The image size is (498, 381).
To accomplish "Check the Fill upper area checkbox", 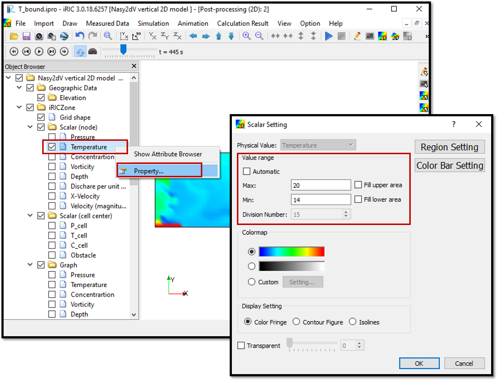I will tap(358, 185).
